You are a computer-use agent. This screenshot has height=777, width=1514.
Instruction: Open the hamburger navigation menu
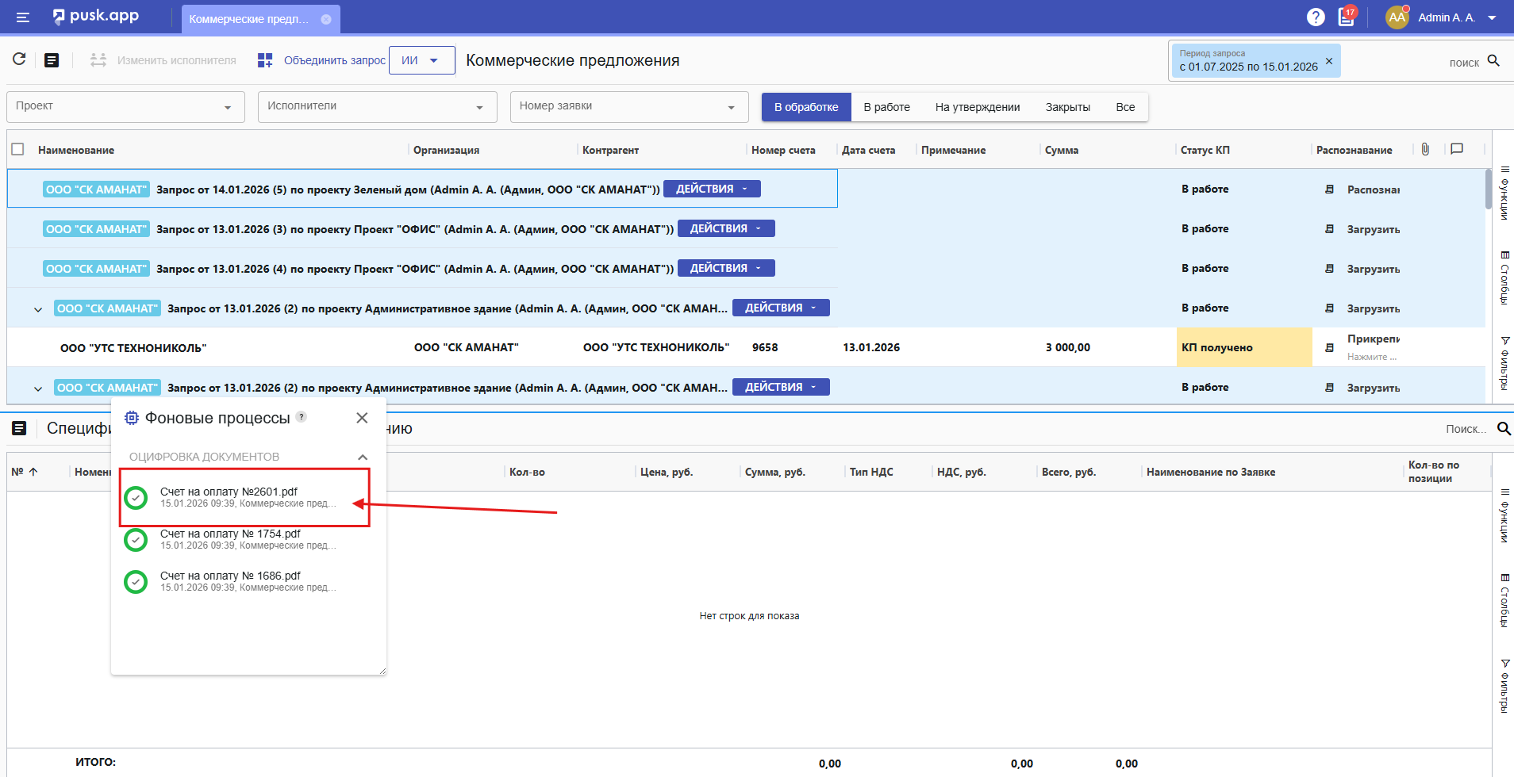[x=23, y=17]
